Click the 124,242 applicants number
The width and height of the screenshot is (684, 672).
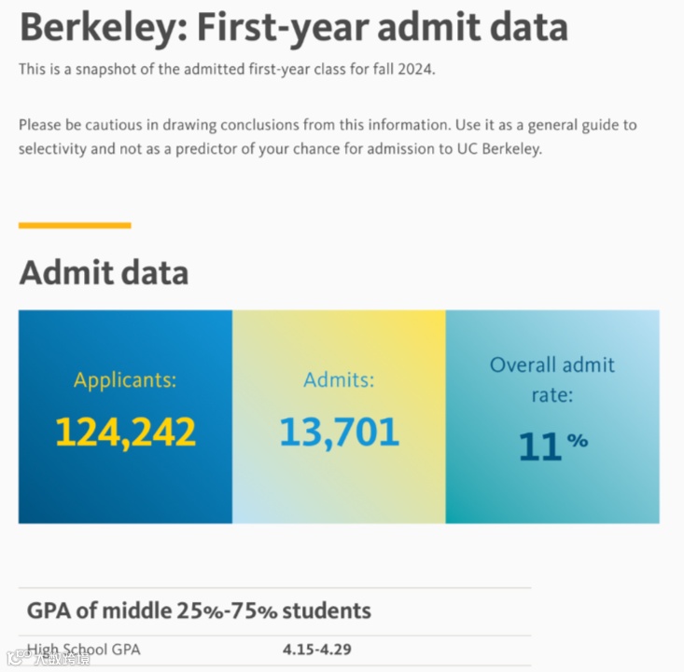pyautogui.click(x=125, y=432)
